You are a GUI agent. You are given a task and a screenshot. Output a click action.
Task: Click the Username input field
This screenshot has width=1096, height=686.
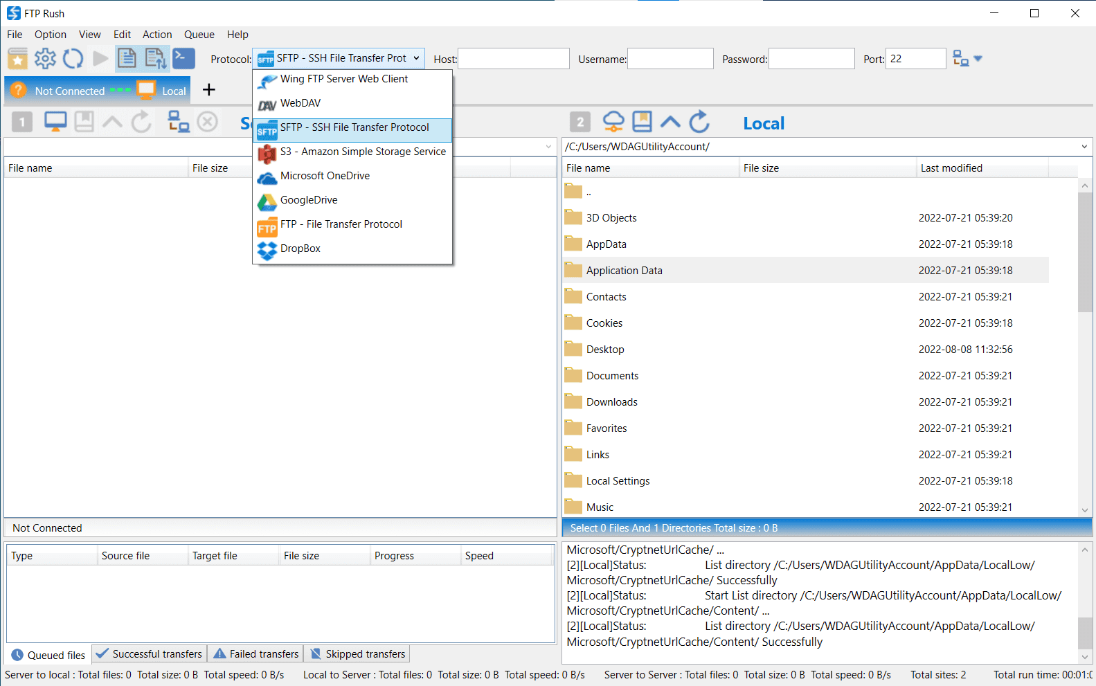tap(670, 59)
